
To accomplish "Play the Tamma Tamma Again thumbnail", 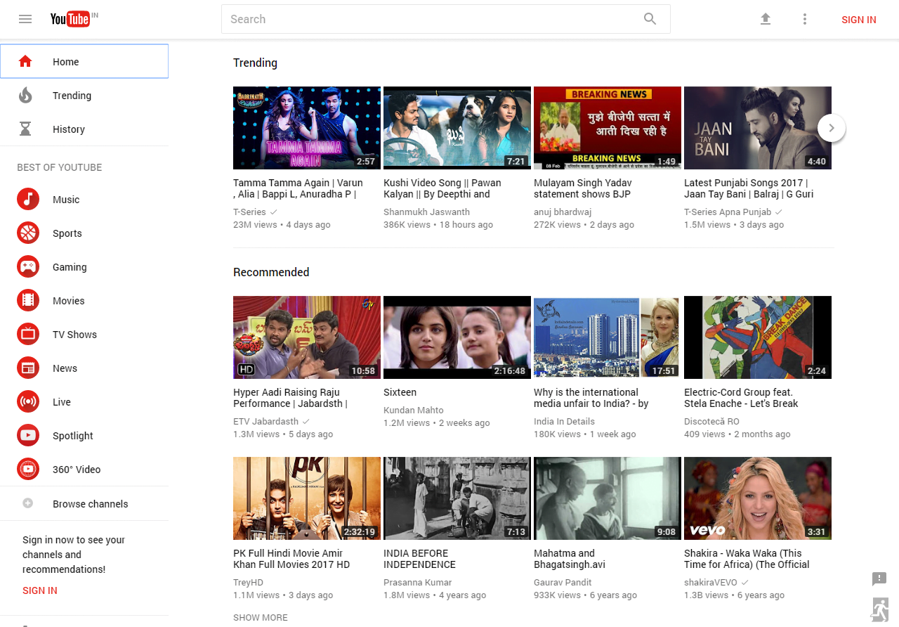I will coord(307,127).
